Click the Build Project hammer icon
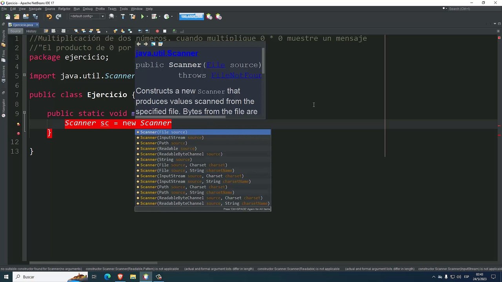This screenshot has width=502, height=282. (x=123, y=16)
